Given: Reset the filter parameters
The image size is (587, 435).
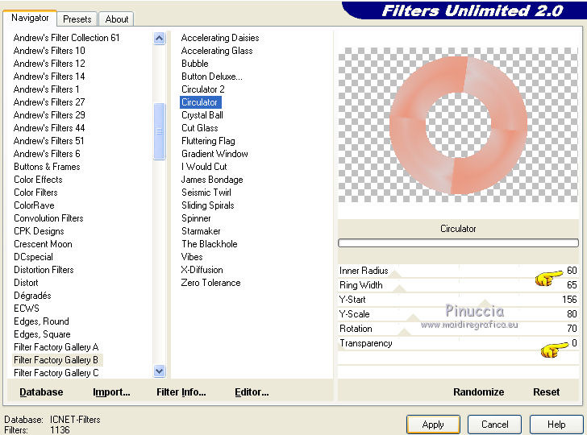Looking at the screenshot, I should (546, 392).
